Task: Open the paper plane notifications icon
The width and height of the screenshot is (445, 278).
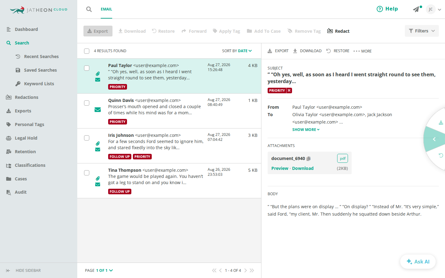Action: 417,9
